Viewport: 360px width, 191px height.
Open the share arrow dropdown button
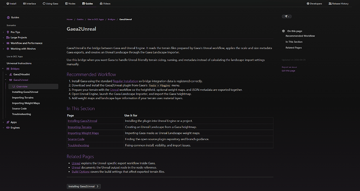(x=286, y=17)
